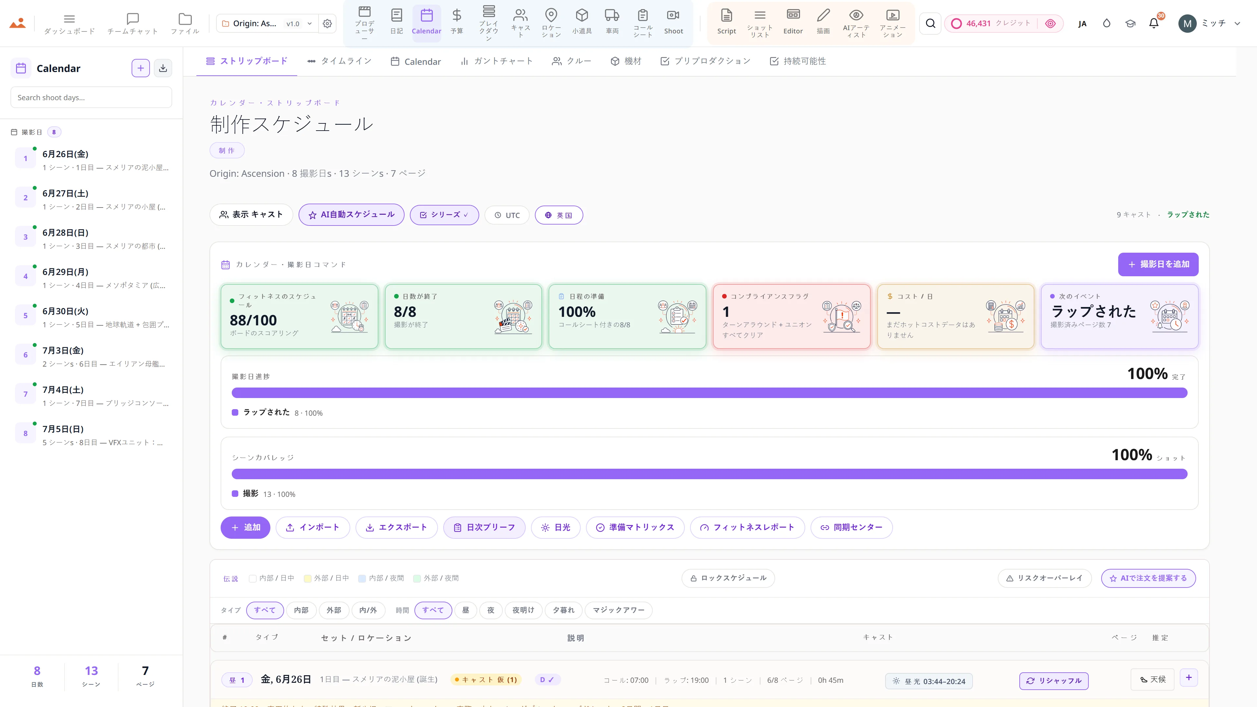The width and height of the screenshot is (1257, 707).
Task: Toggle 外部 / 夜間 legend checkbox
Action: click(x=417, y=578)
